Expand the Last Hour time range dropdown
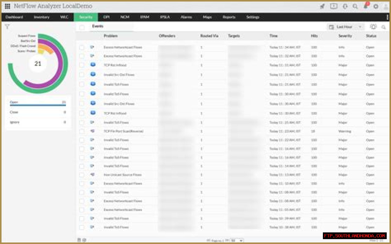Viewport: 391px width, 244px height. (345, 27)
